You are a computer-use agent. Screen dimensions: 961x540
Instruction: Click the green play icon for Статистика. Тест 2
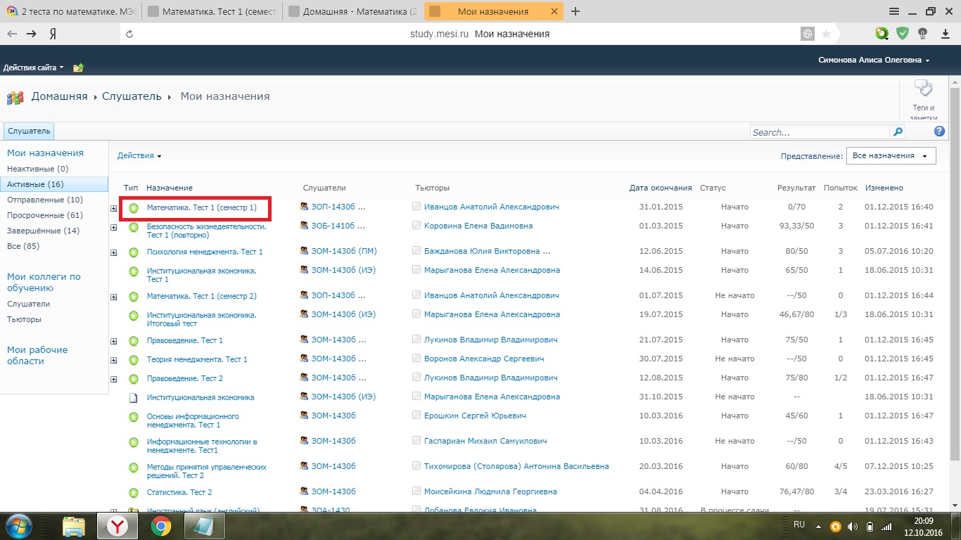133,492
